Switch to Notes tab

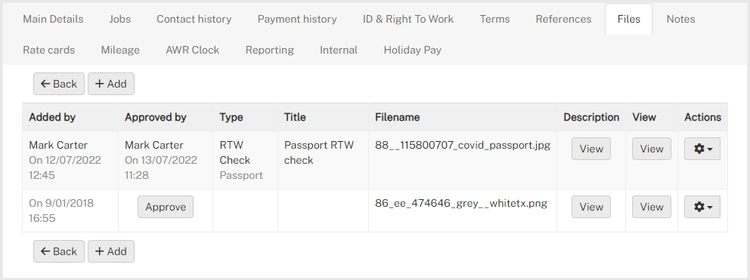click(680, 19)
